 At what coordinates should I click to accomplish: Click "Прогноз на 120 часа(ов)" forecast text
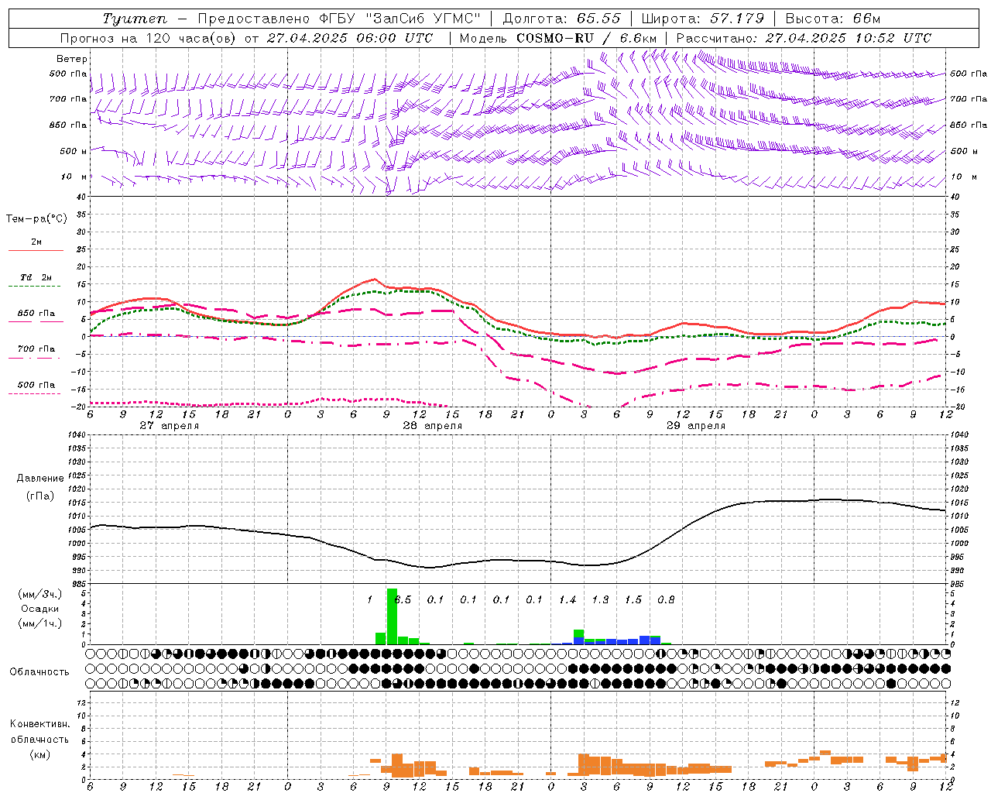coord(149,38)
